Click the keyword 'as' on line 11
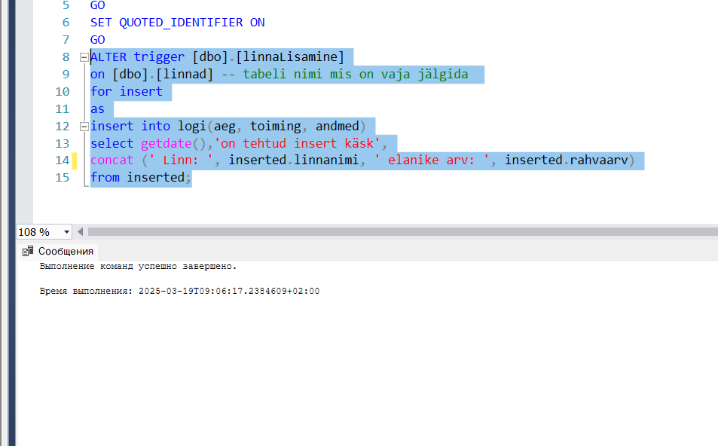 pyautogui.click(x=97, y=109)
